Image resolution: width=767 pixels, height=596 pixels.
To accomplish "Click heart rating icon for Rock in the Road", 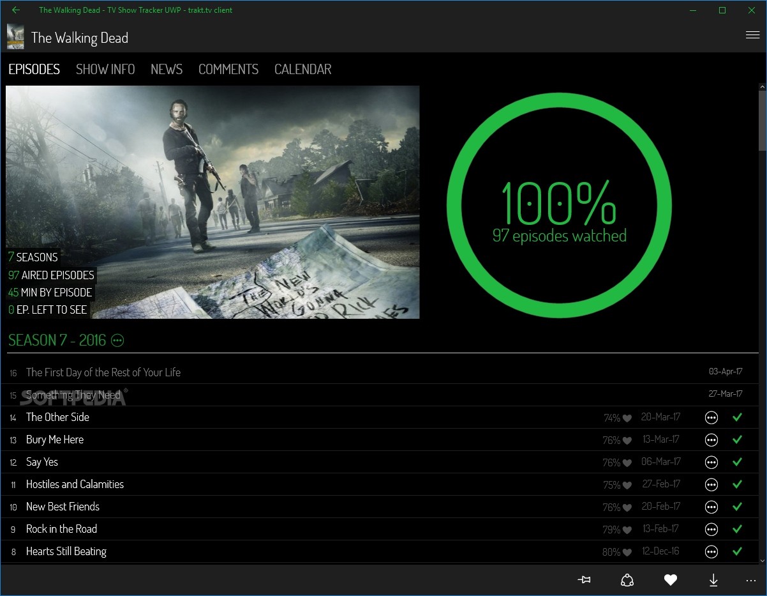I will tap(627, 530).
